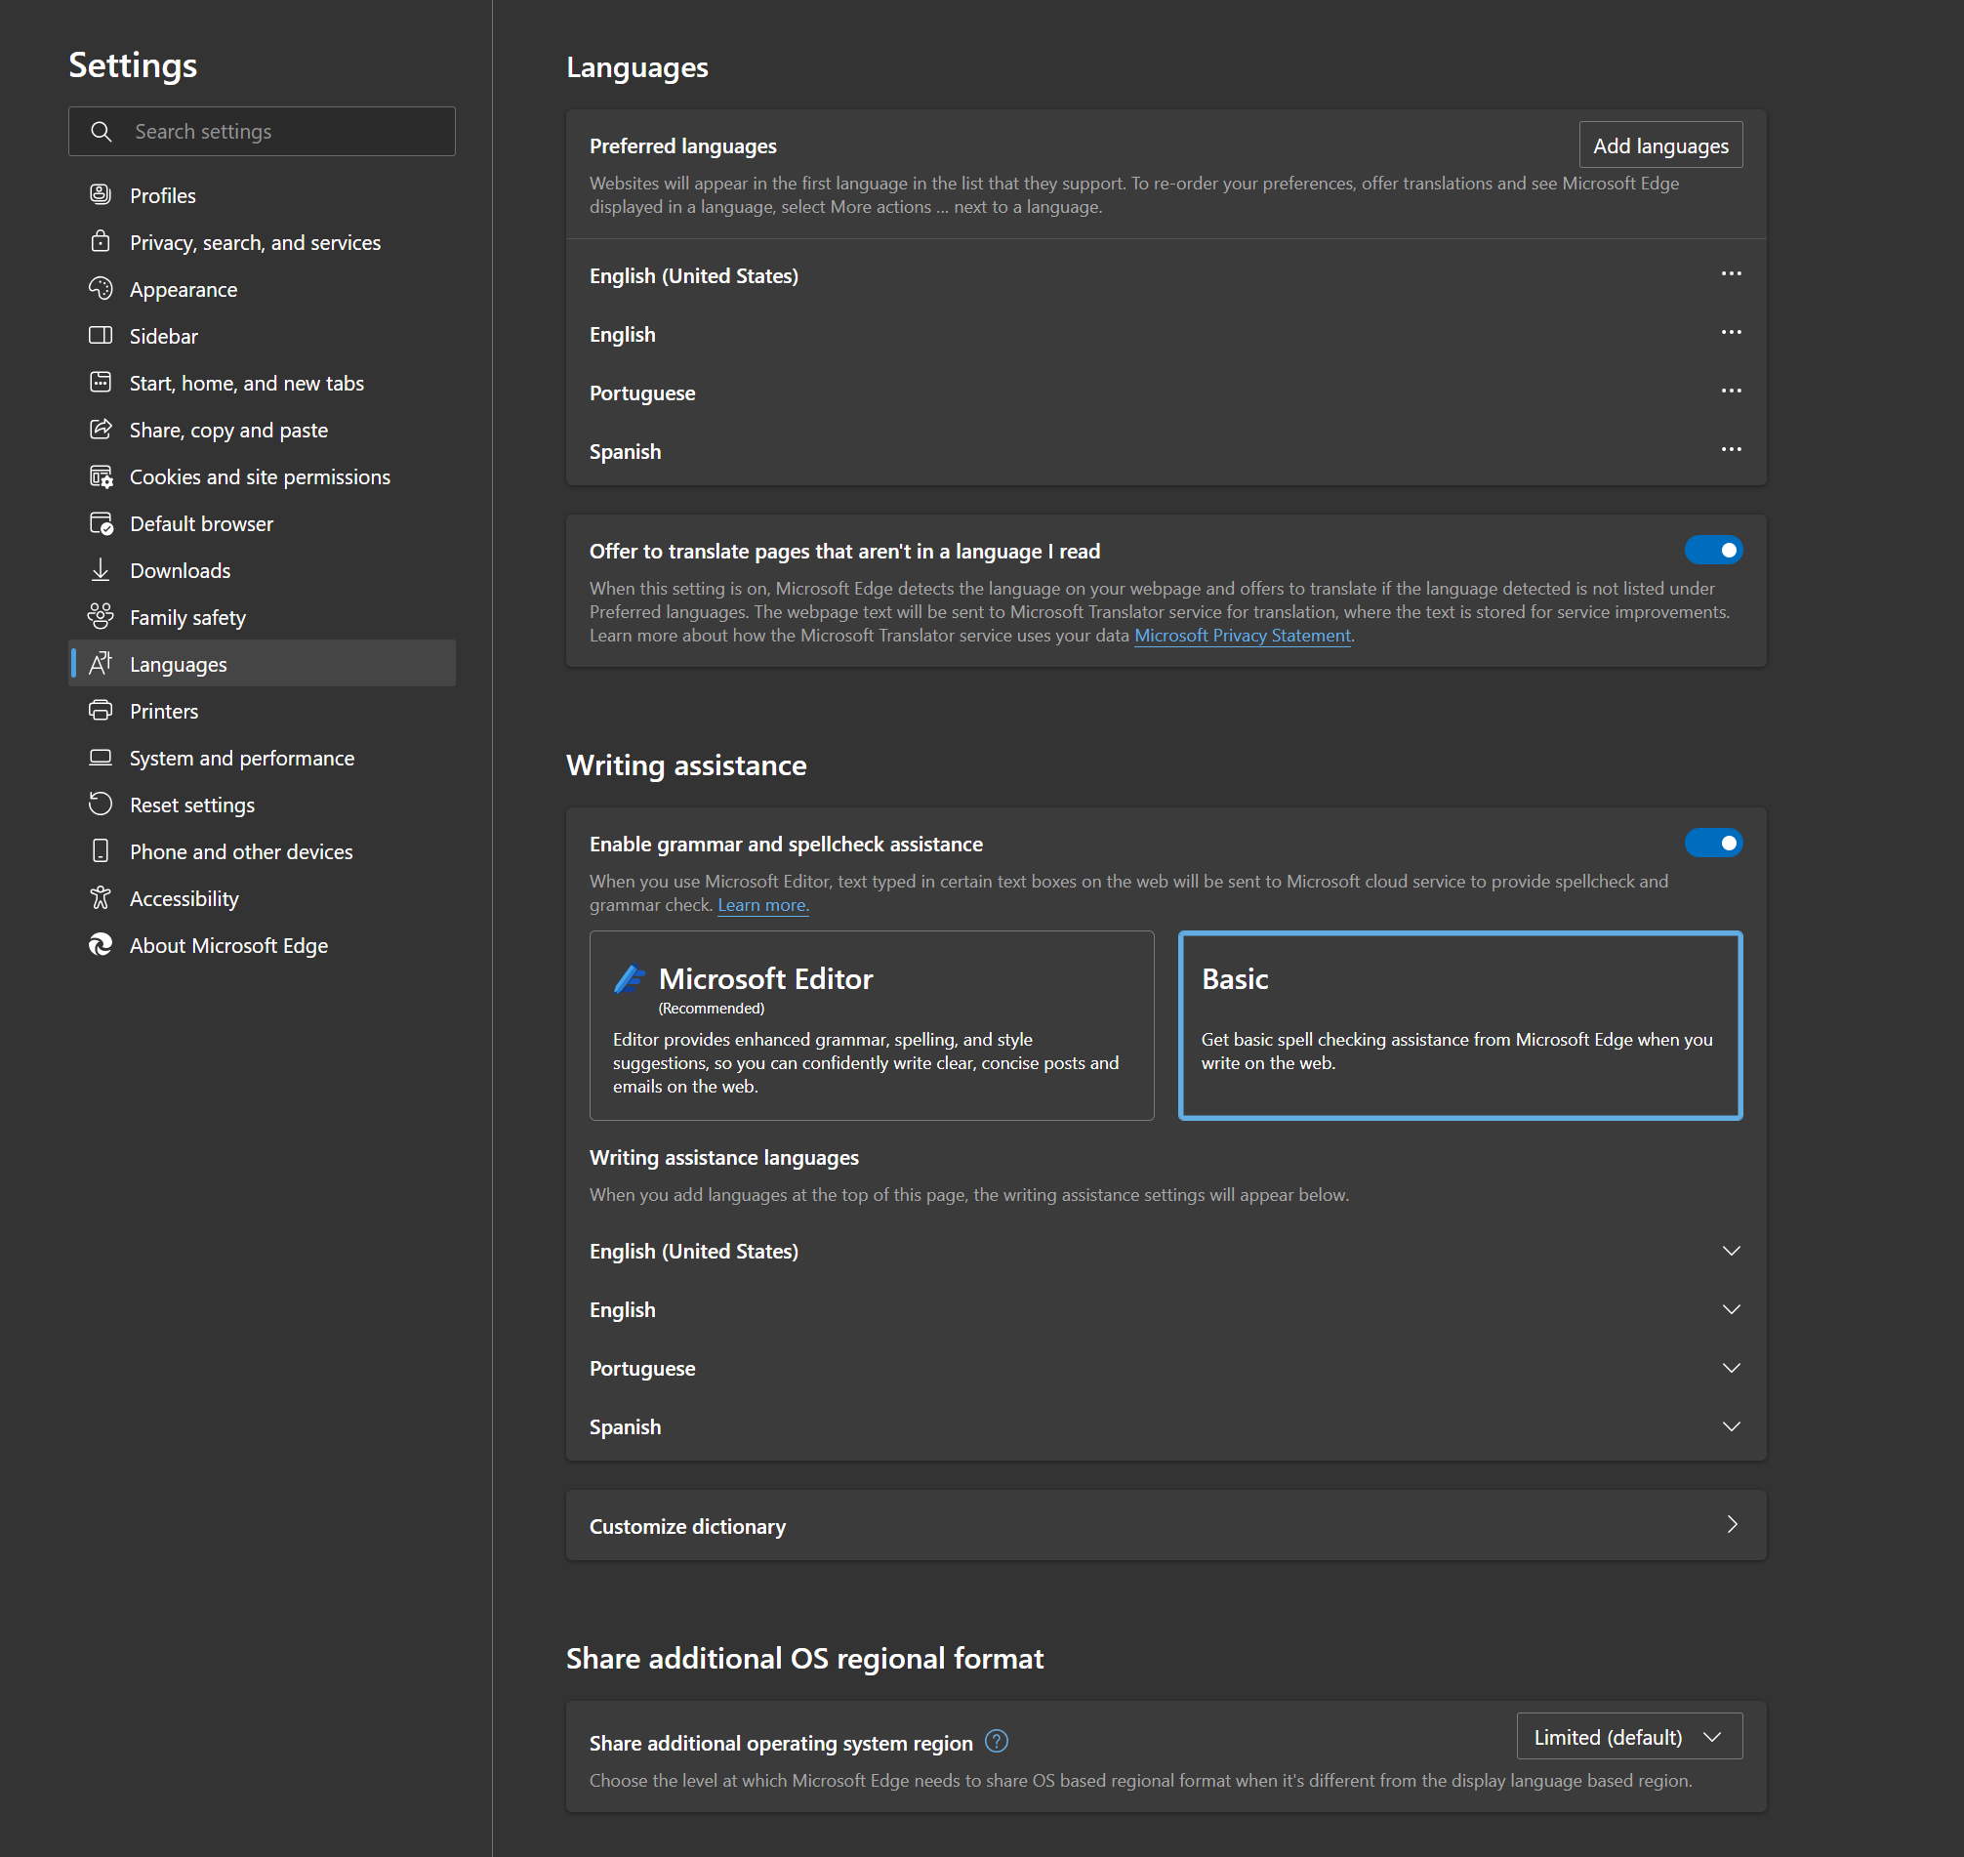Screen dimensions: 1964x1857
Task: Click help icon beside operating system region
Action: click(x=997, y=1740)
